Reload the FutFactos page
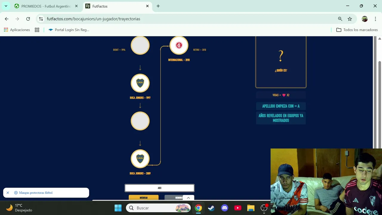This screenshot has height=215, width=382. (28, 19)
